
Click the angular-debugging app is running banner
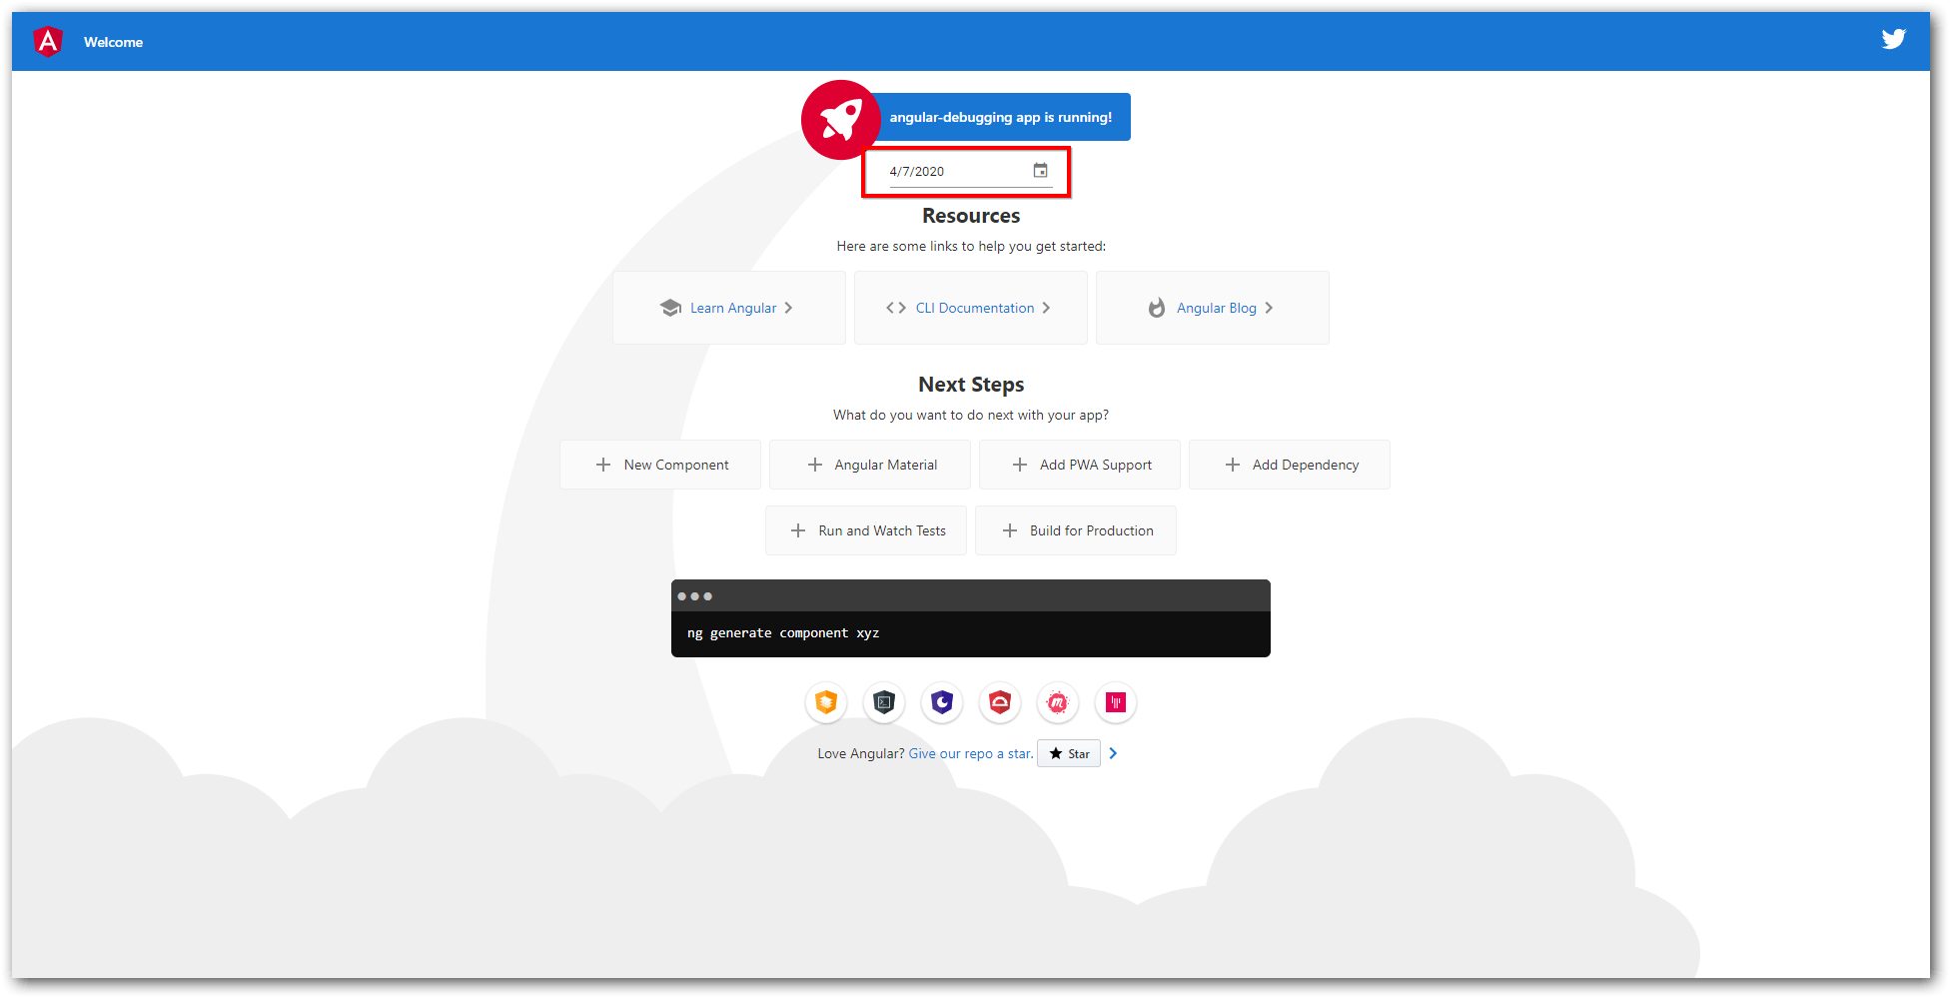pos(1001,117)
